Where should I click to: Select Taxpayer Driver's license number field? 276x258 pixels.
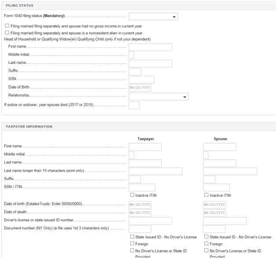click(150, 221)
